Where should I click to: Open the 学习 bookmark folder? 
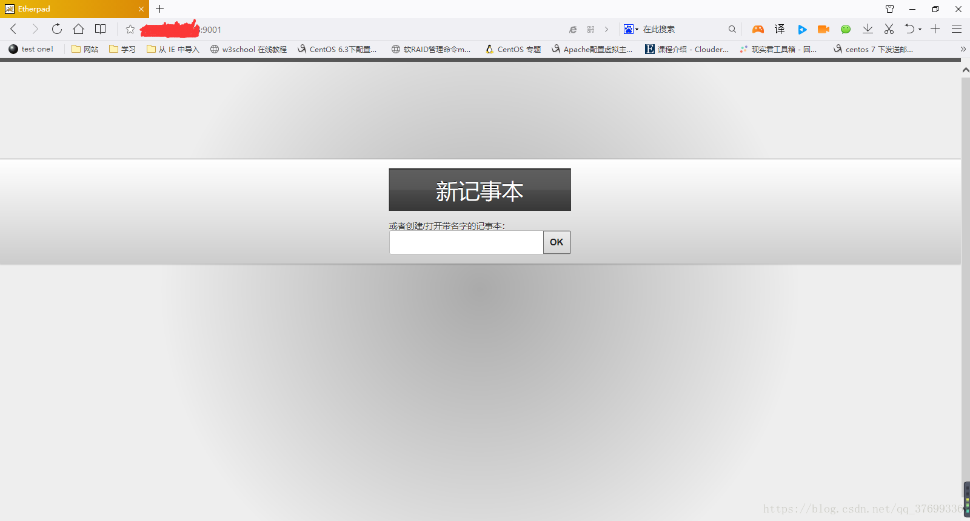[122, 49]
